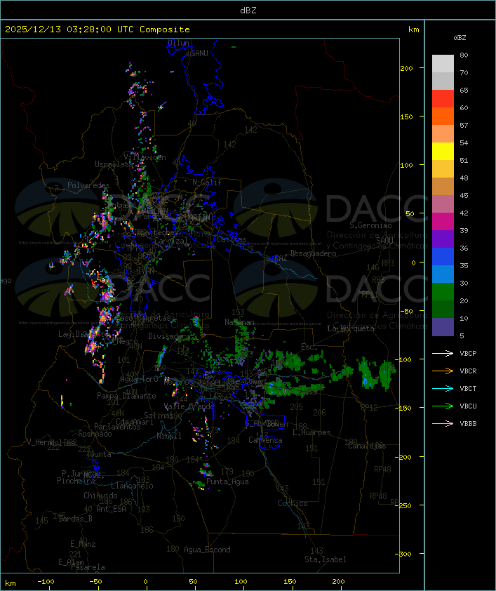Click the Canalejas map label

(367, 446)
